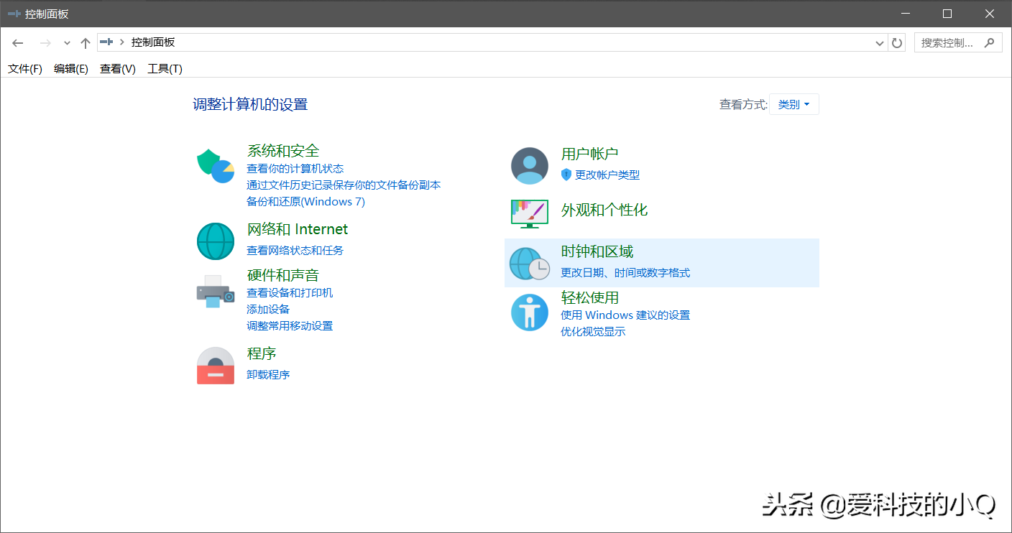Click the 控制面板 address bar path

[153, 42]
